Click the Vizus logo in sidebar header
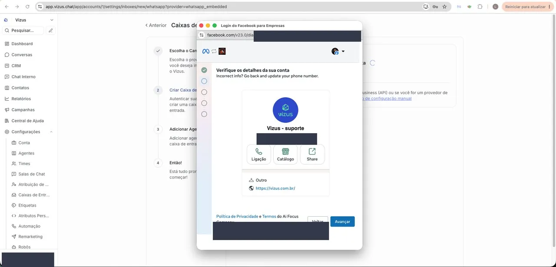Viewport: 556px width, 267px height. point(6,20)
